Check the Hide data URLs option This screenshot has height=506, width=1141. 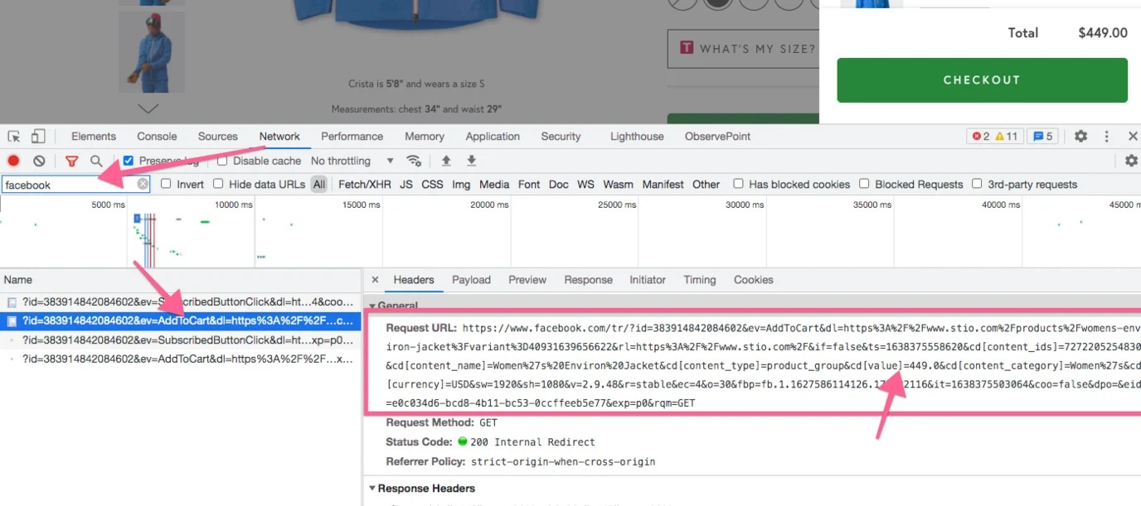pos(218,184)
